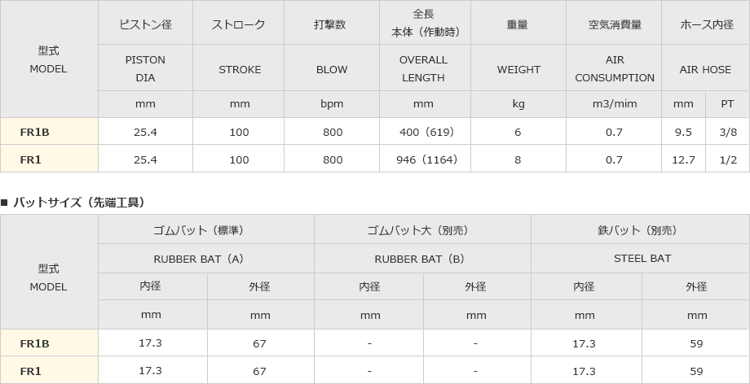This screenshot has height=384, width=750.
Task: Click the 1/2 PT hose value
Action: 728,159
